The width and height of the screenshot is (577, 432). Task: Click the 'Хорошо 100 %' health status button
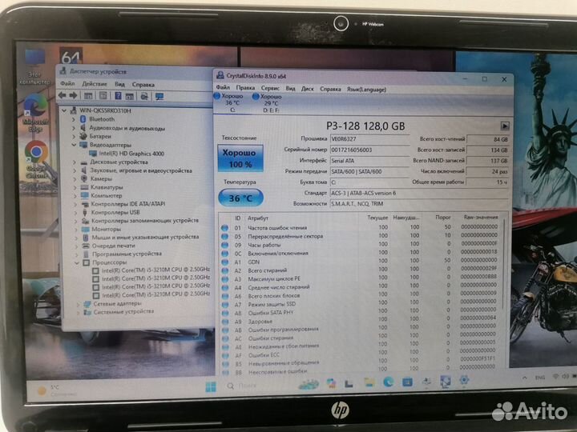(x=240, y=158)
